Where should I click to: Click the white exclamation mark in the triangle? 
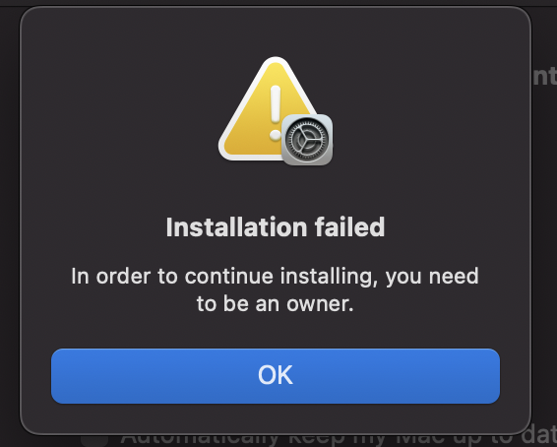276,113
